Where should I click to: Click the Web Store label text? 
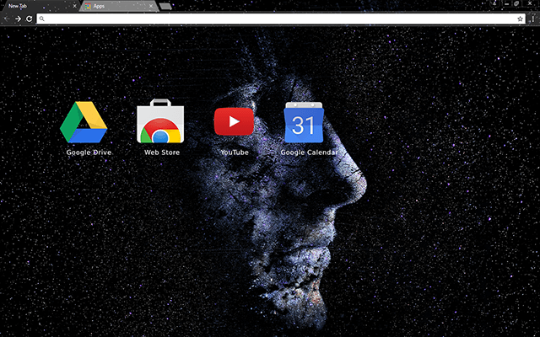click(161, 152)
